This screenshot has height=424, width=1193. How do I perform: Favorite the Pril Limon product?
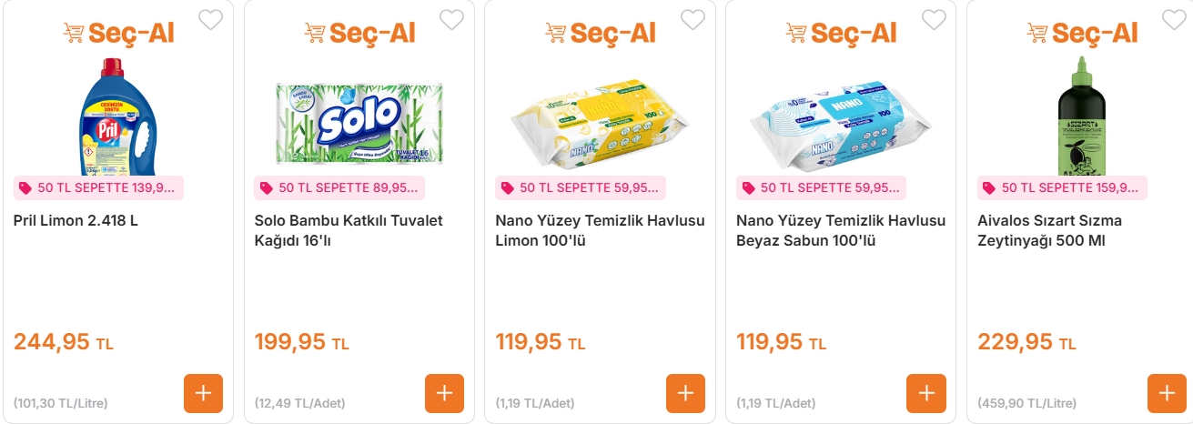click(210, 19)
